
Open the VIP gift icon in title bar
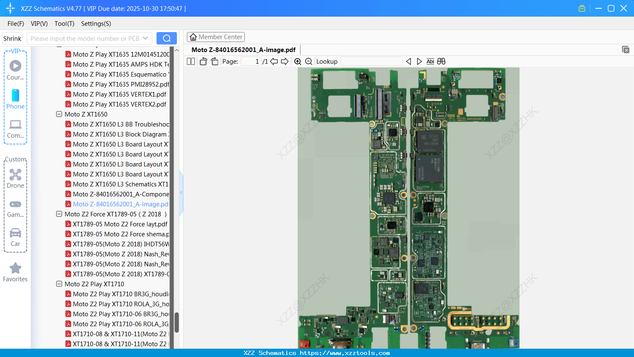(582, 8)
